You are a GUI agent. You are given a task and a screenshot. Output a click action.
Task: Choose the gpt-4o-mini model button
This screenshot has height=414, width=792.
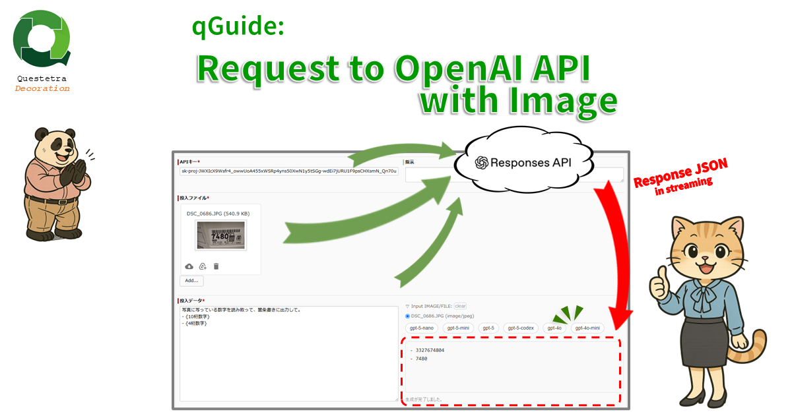point(587,328)
